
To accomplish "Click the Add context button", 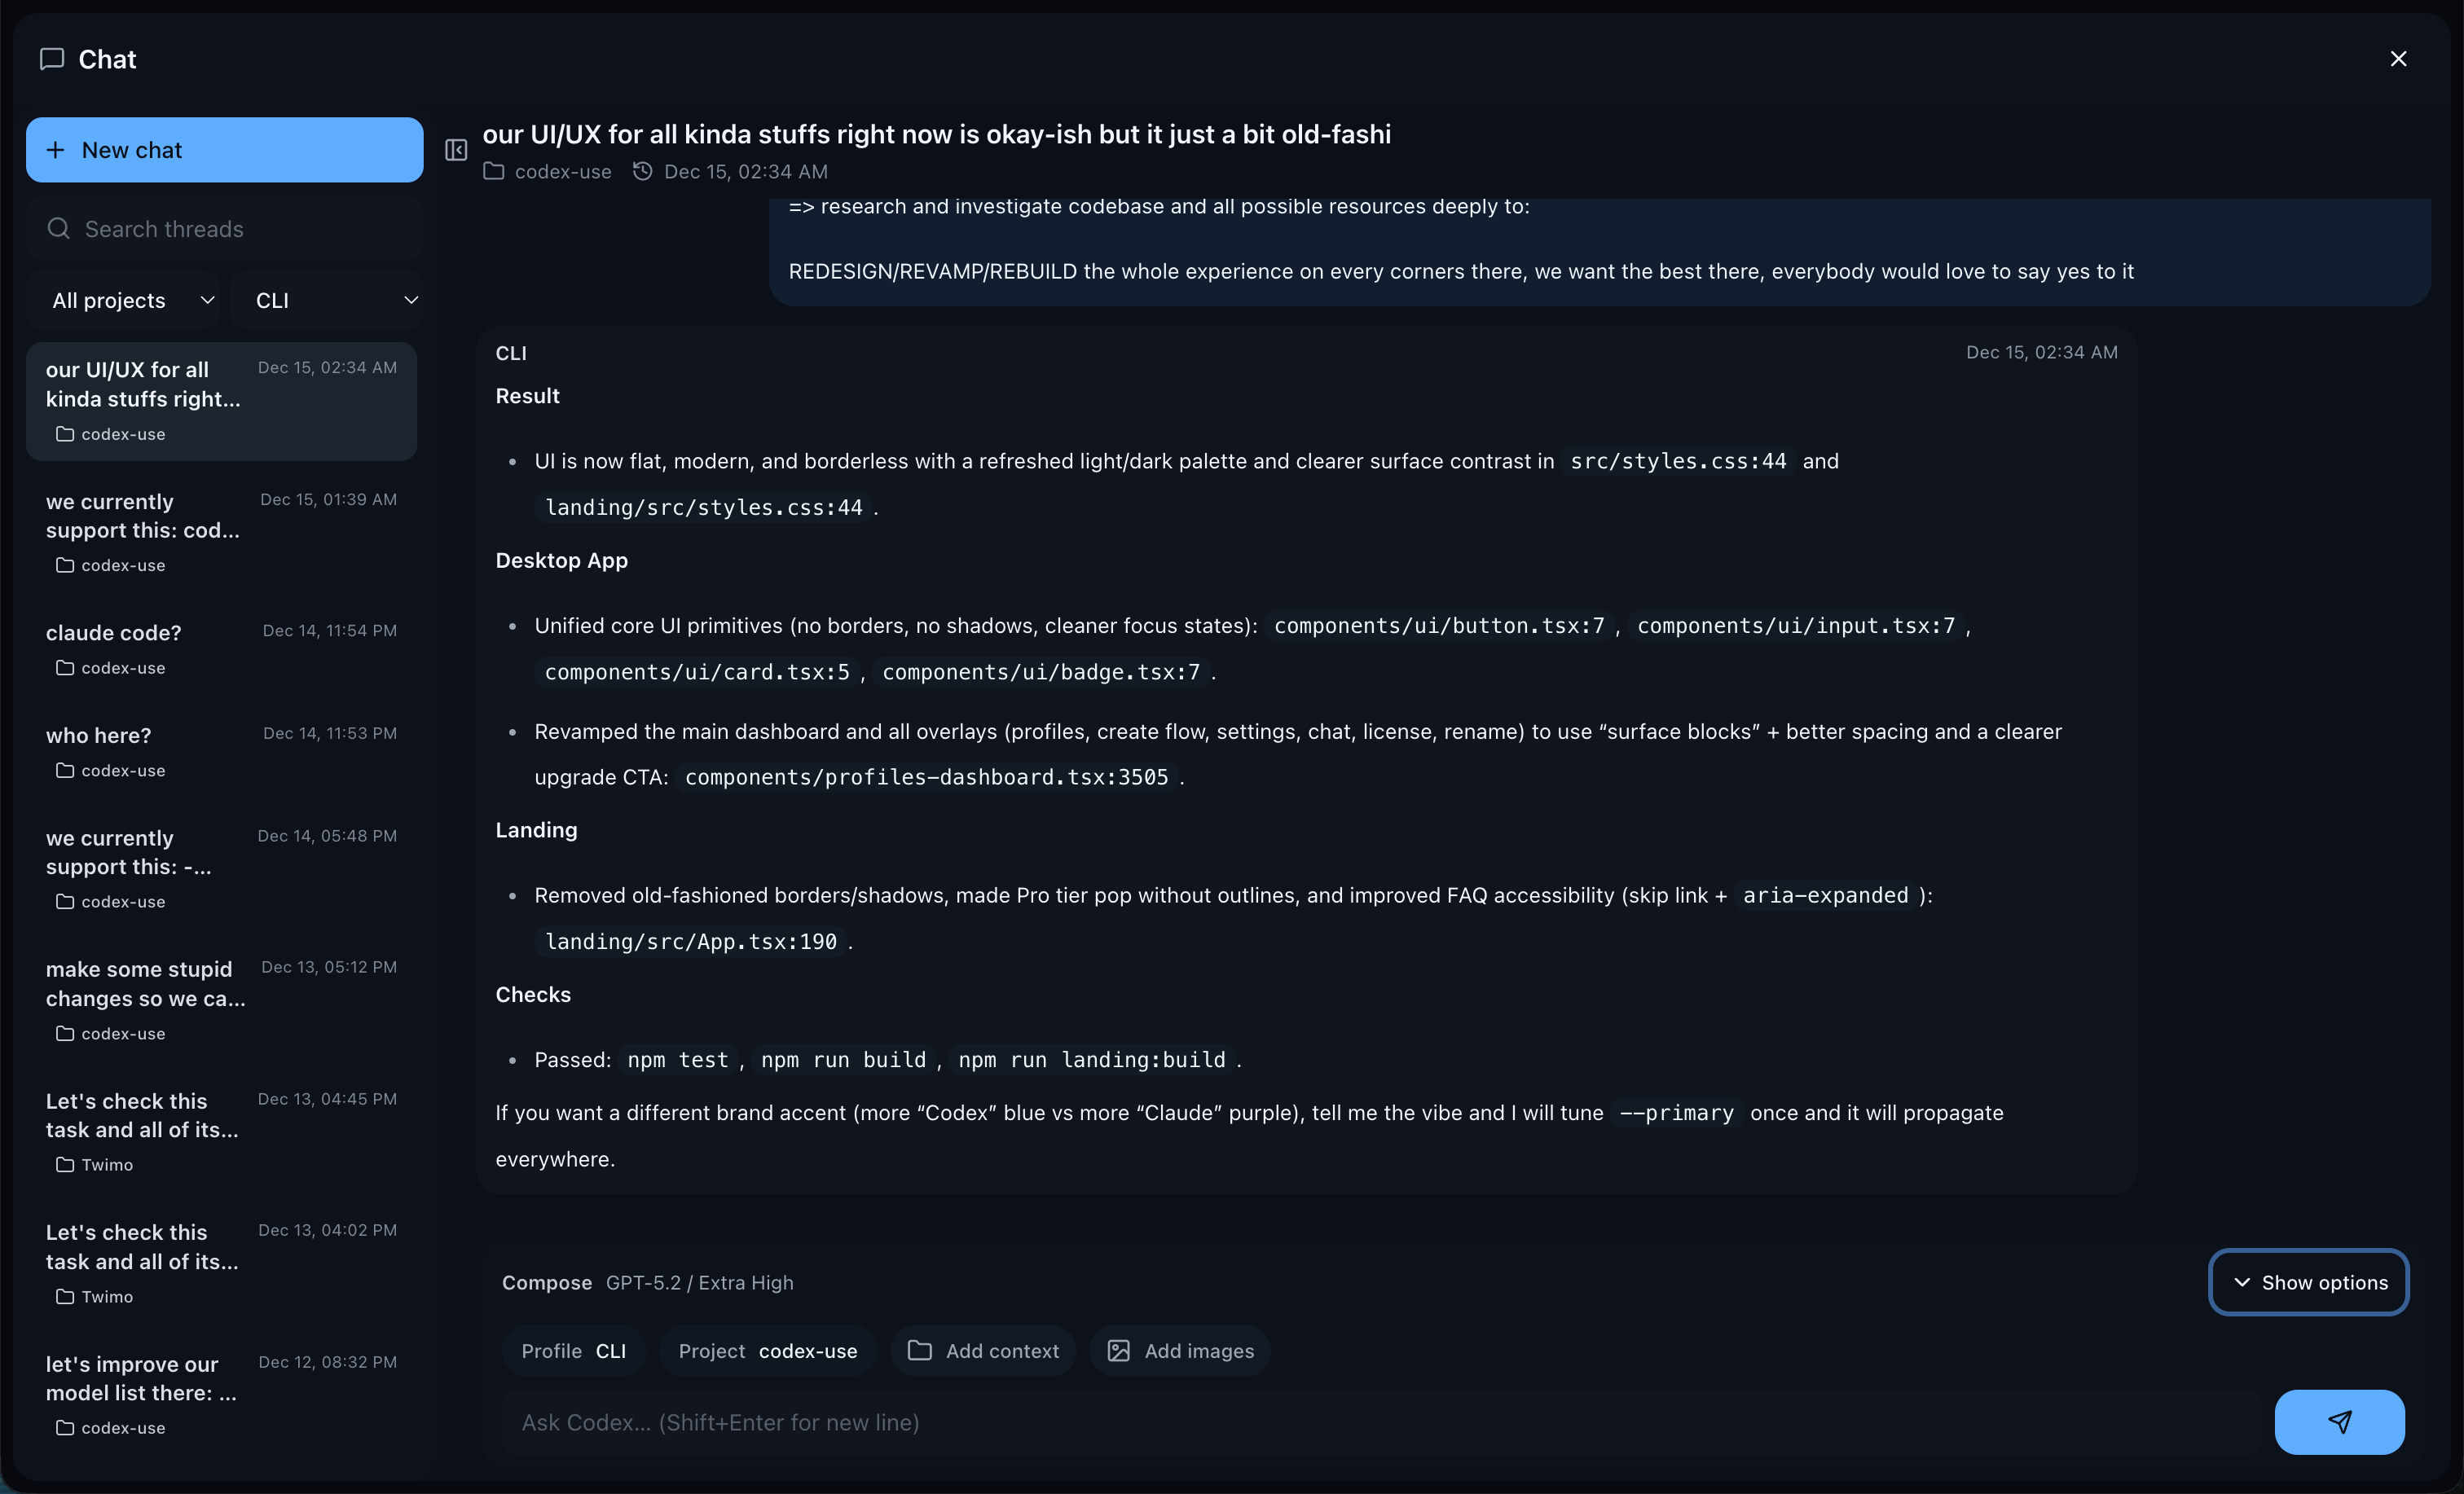I will 983,1350.
